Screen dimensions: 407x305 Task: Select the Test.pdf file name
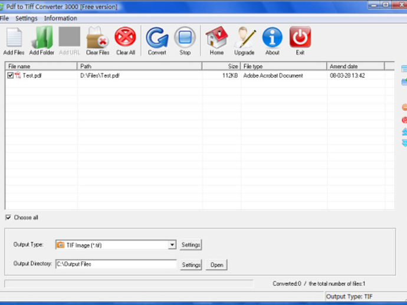tap(32, 75)
